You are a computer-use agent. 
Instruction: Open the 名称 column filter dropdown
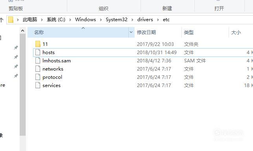coord(131,32)
